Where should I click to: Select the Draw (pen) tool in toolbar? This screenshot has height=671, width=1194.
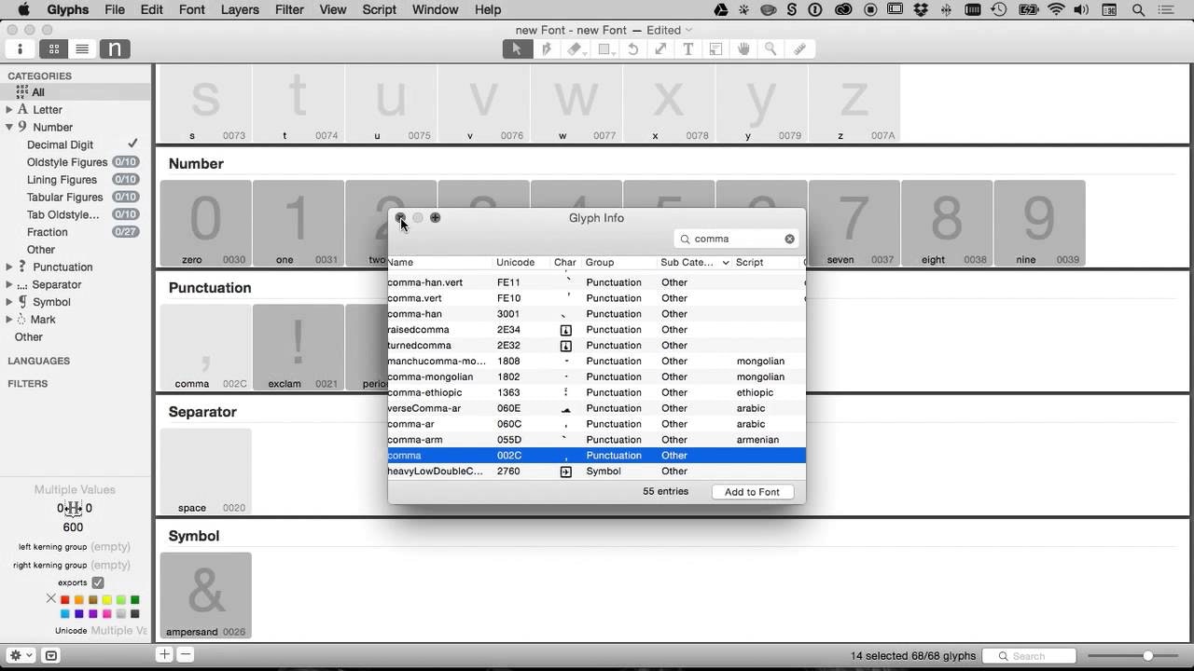tap(547, 49)
